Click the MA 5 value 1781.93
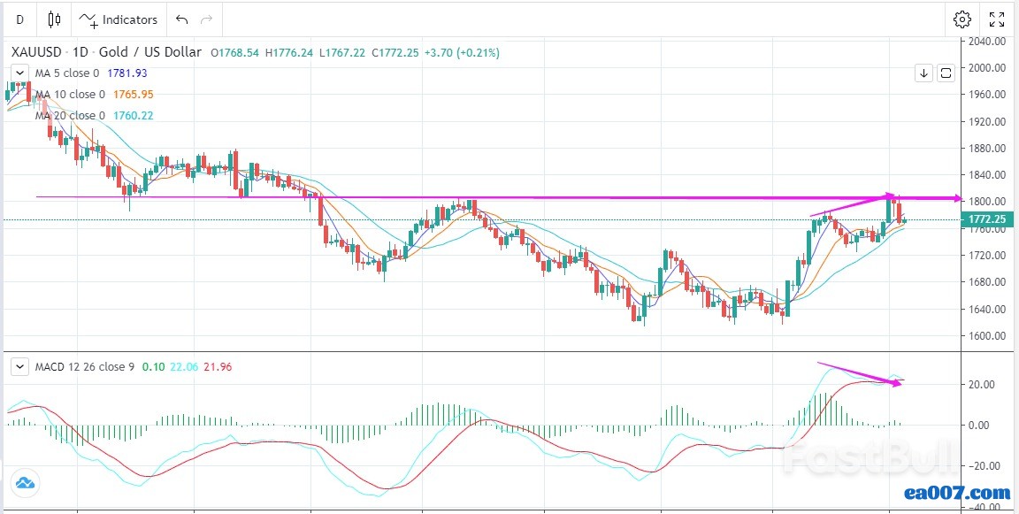The width and height of the screenshot is (1019, 514). [127, 73]
